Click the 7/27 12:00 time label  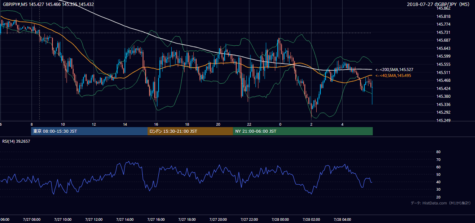click(x=94, y=219)
